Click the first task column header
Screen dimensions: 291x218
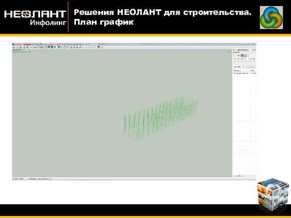pos(241,70)
